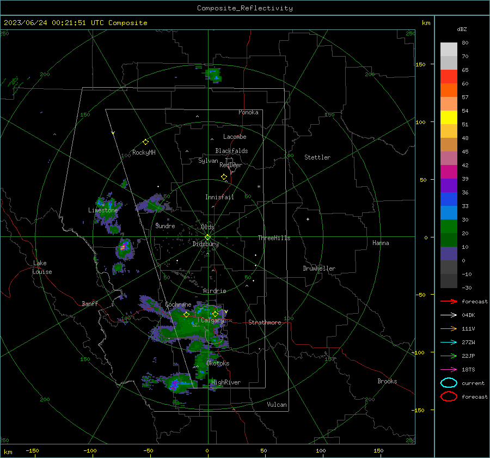Viewport: 490px width, 458px height.
Task: Click the Stettler city label
Action: (x=317, y=157)
